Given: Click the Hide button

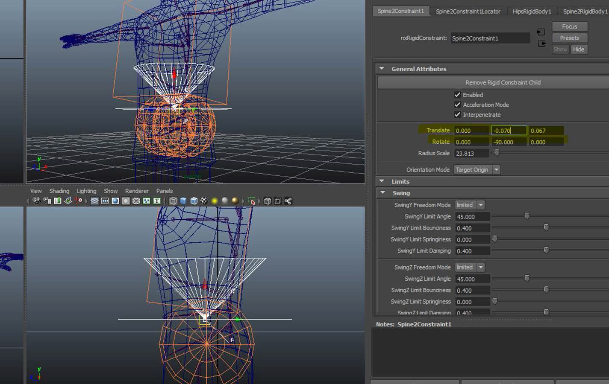Looking at the screenshot, I should click(x=579, y=49).
